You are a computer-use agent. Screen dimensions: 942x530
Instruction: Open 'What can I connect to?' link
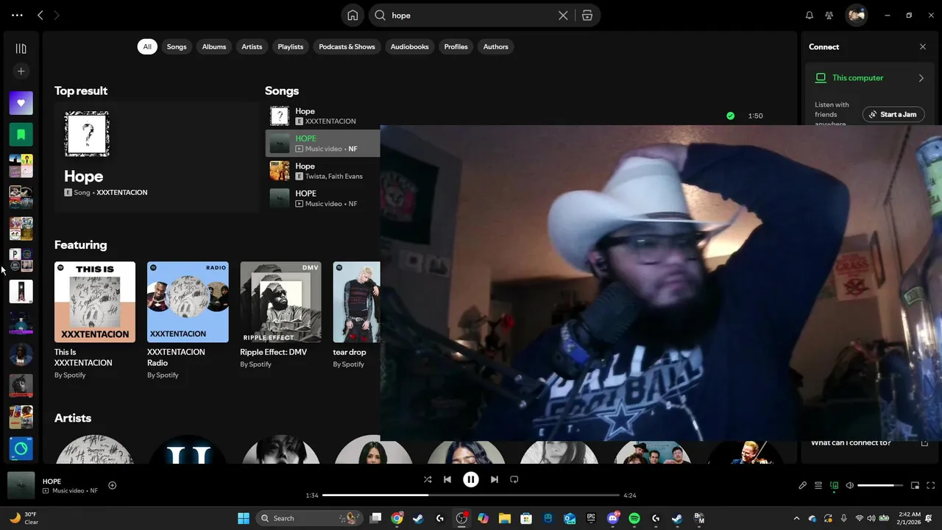click(x=851, y=442)
